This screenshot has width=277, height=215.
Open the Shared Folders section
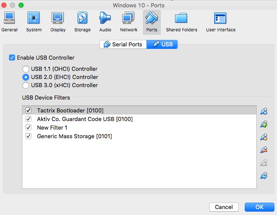pyautogui.click(x=182, y=22)
